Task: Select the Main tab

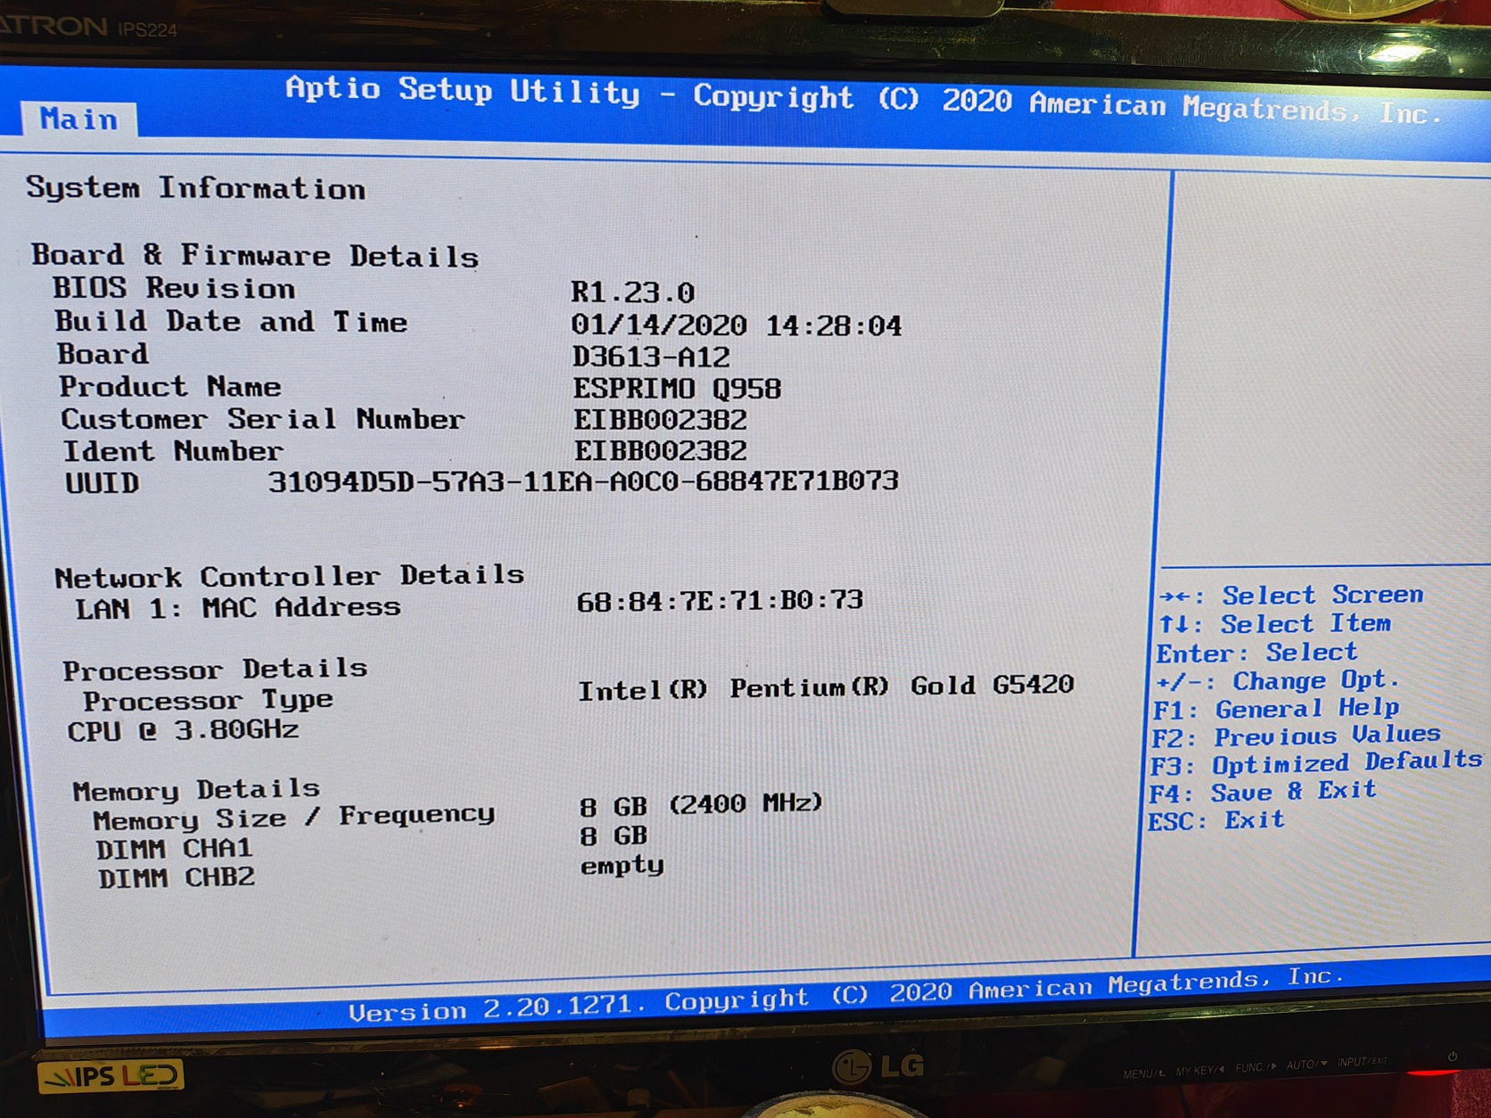Action: pos(78,119)
